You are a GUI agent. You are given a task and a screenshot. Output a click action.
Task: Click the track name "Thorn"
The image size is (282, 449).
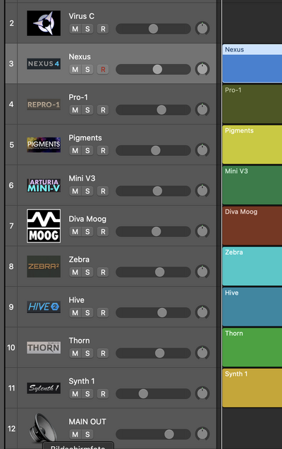pyautogui.click(x=79, y=340)
